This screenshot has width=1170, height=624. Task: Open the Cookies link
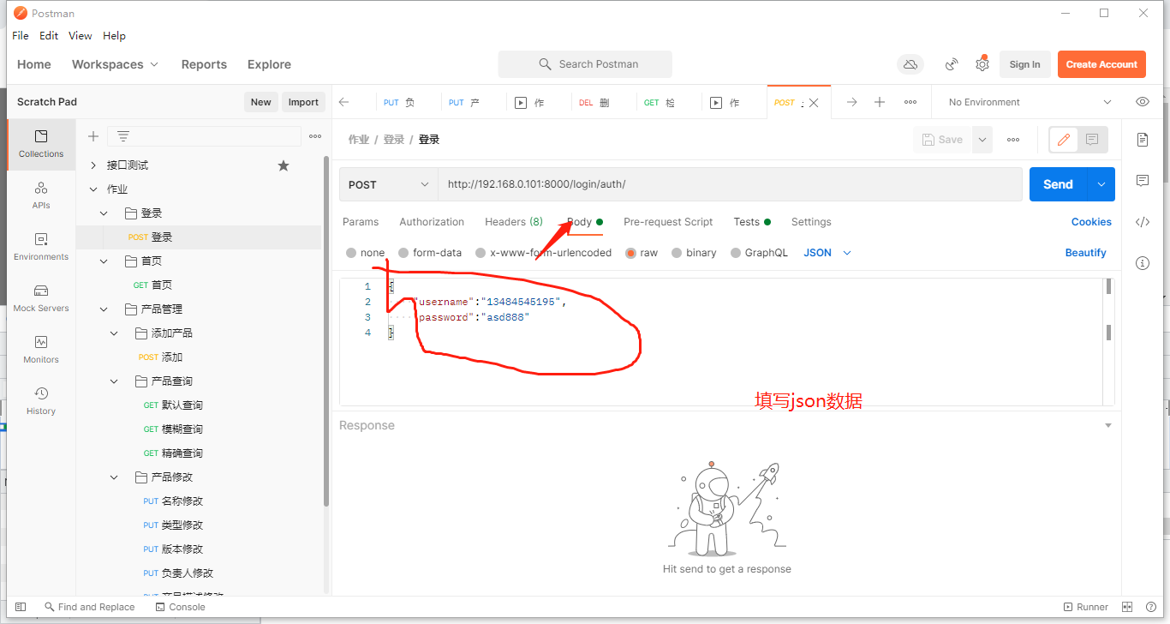1091,222
